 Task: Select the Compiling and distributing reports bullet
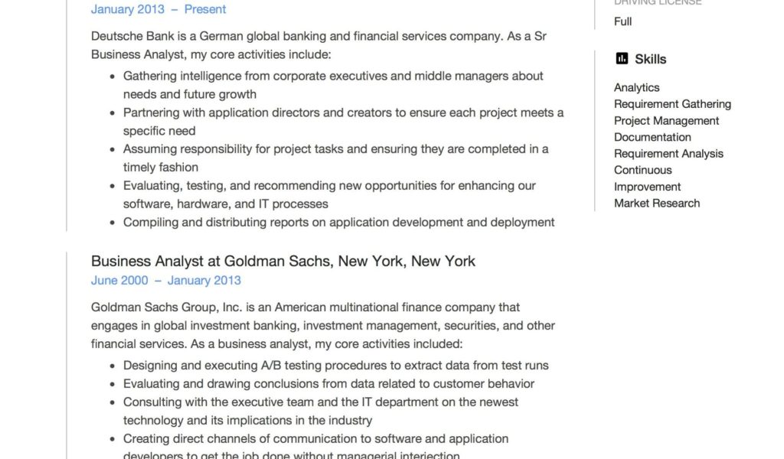pos(338,223)
